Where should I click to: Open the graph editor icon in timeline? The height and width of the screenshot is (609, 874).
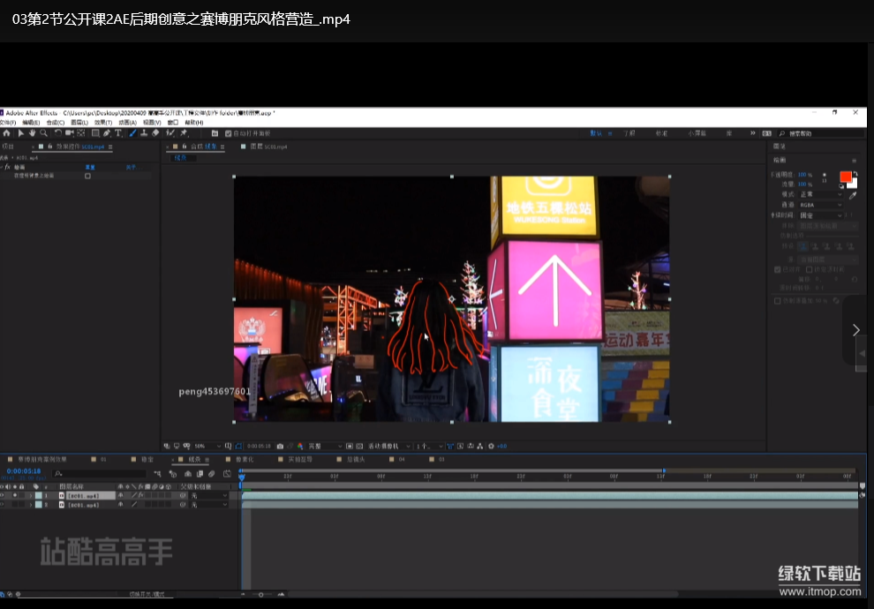tap(227, 474)
